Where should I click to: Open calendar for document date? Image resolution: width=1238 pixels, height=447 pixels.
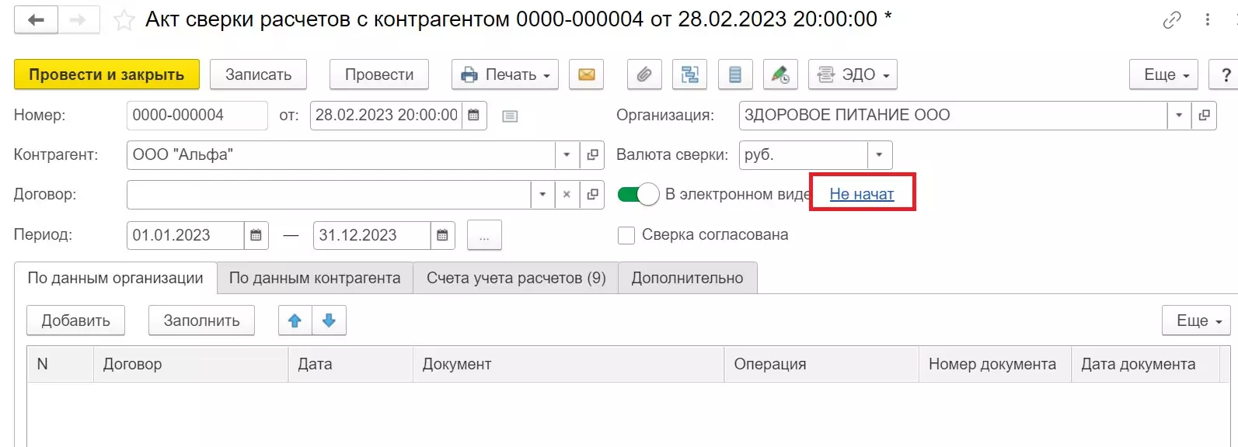point(474,116)
